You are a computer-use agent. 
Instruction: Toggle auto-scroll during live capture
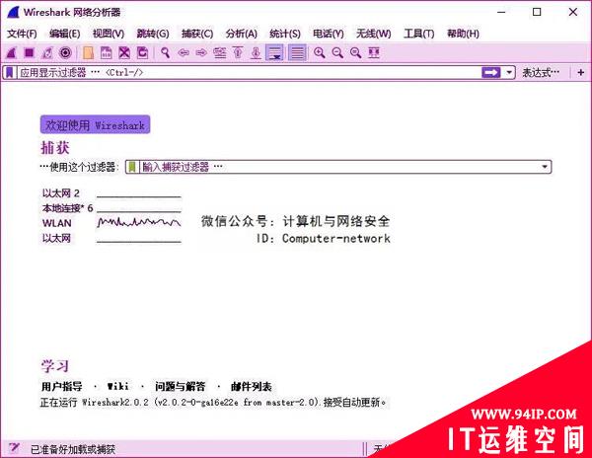(x=274, y=53)
